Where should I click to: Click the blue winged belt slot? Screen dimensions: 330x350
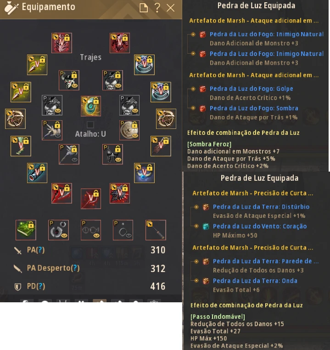tap(144, 173)
